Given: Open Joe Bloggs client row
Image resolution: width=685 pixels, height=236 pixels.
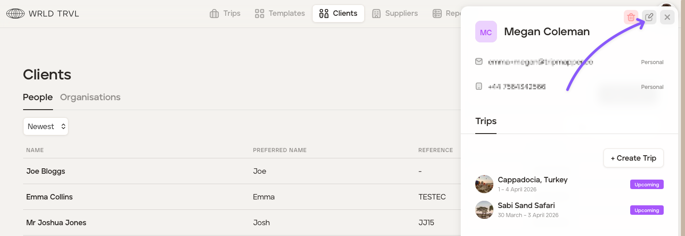Looking at the screenshot, I should [x=46, y=171].
